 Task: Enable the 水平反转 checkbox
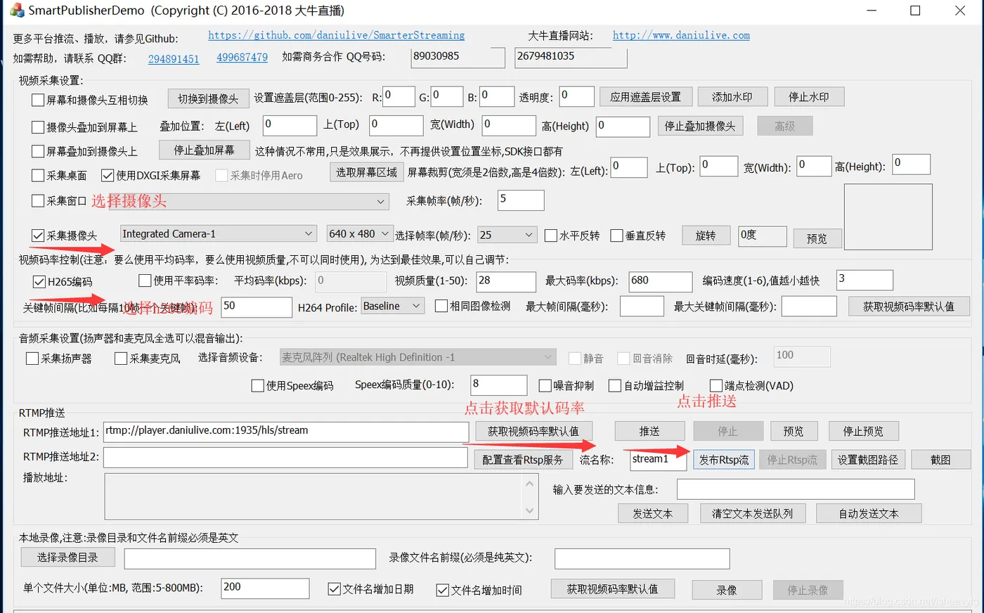(x=551, y=235)
